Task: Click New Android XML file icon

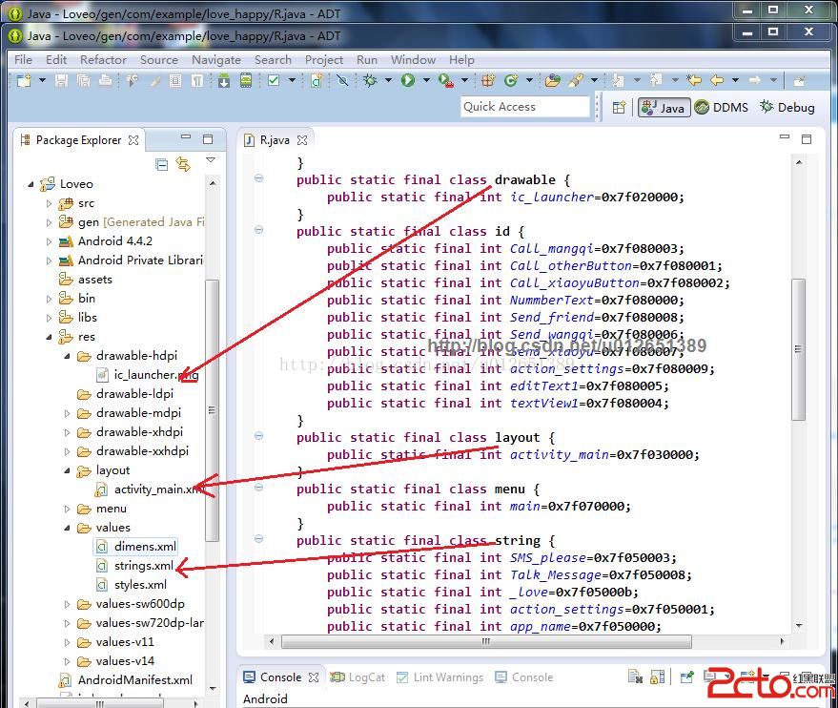Action: point(317,81)
